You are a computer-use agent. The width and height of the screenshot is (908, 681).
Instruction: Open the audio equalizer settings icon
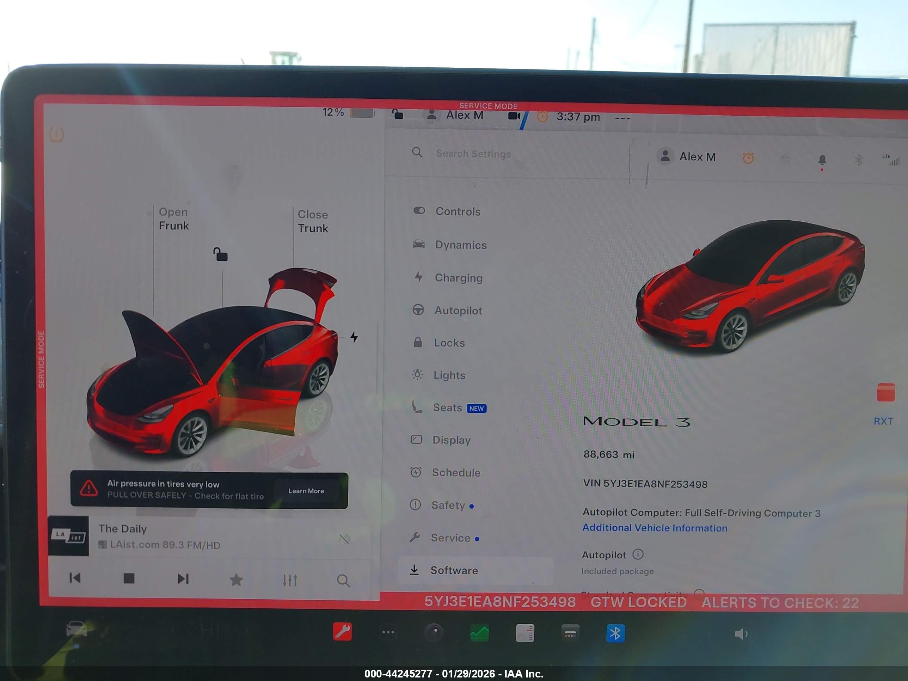coord(290,580)
